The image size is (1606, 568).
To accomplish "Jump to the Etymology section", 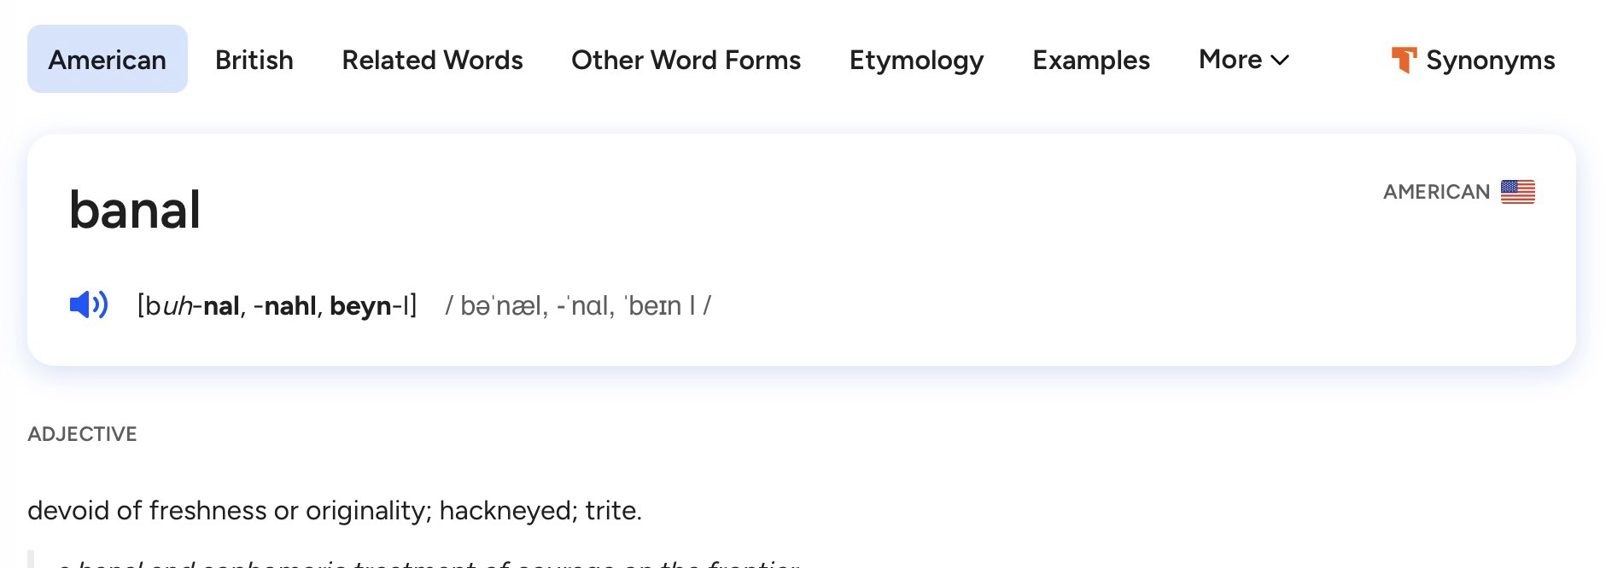I will click(916, 60).
